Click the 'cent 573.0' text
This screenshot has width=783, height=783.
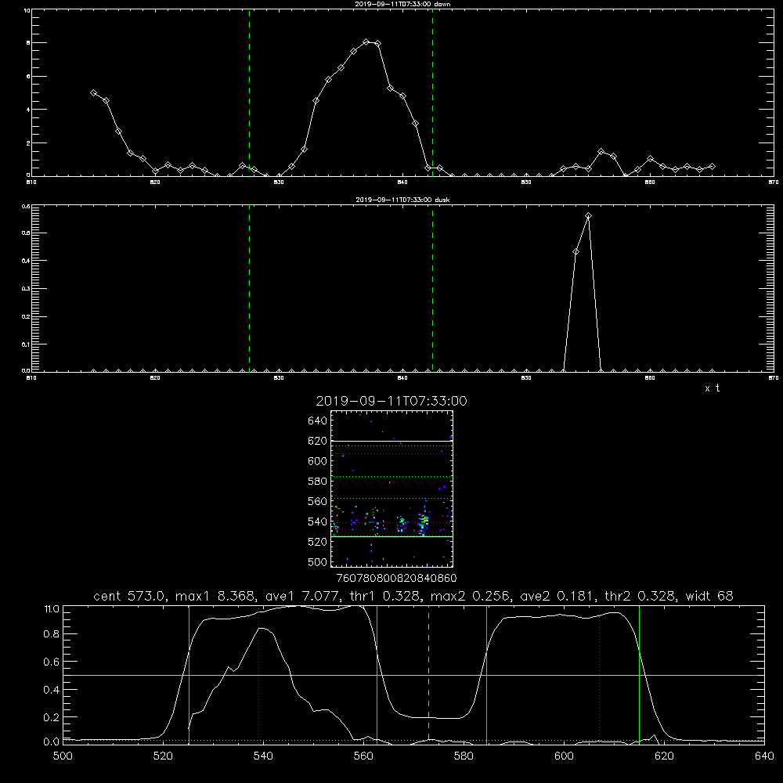point(131,596)
